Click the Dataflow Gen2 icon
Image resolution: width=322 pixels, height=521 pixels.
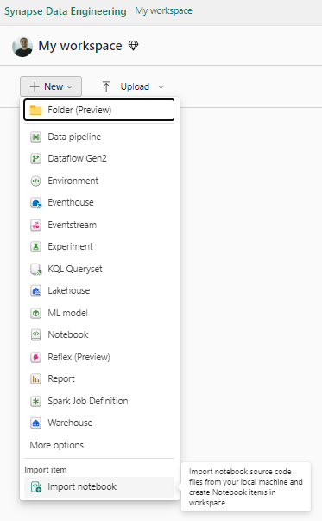click(x=36, y=158)
